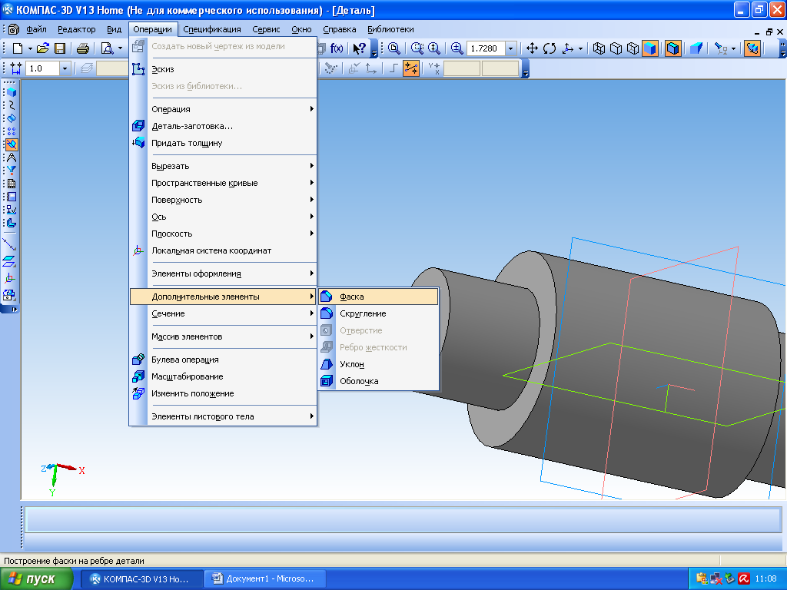Click the f(x) variables icon
Image resolution: width=787 pixels, height=590 pixels.
pos(337,48)
